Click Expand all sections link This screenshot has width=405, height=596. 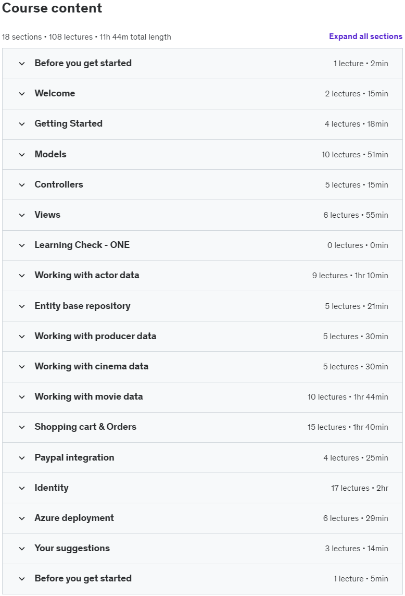tap(365, 36)
